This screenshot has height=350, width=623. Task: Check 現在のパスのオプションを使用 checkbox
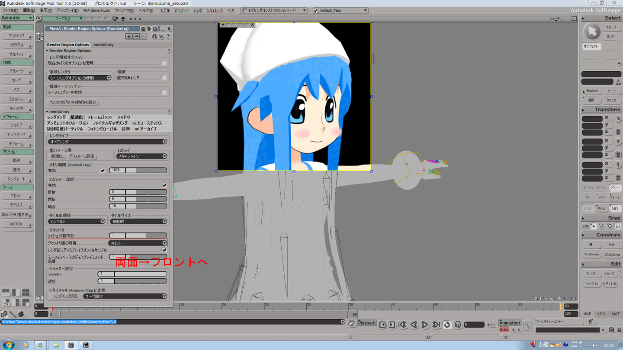[x=164, y=63]
